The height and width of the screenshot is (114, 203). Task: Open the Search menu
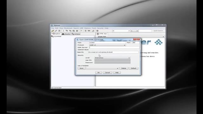tap(76, 28)
